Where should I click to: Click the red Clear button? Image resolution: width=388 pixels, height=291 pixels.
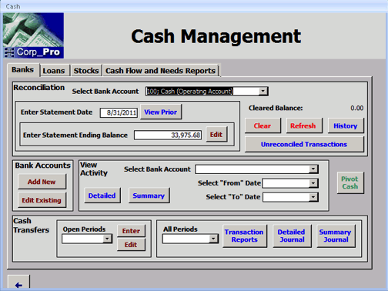263,125
